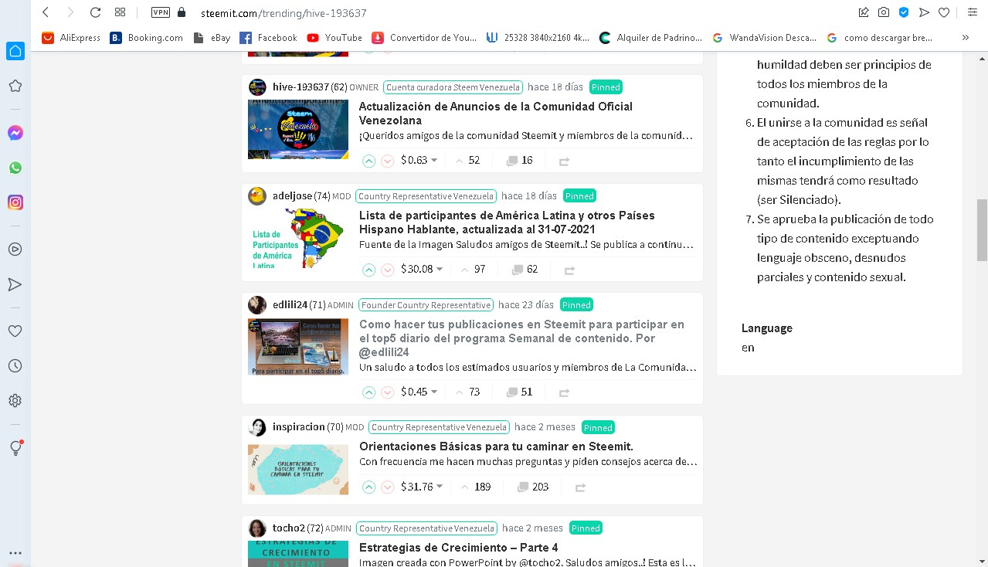988x567 pixels.
Task: Show the 52 votes list
Action: pos(467,161)
